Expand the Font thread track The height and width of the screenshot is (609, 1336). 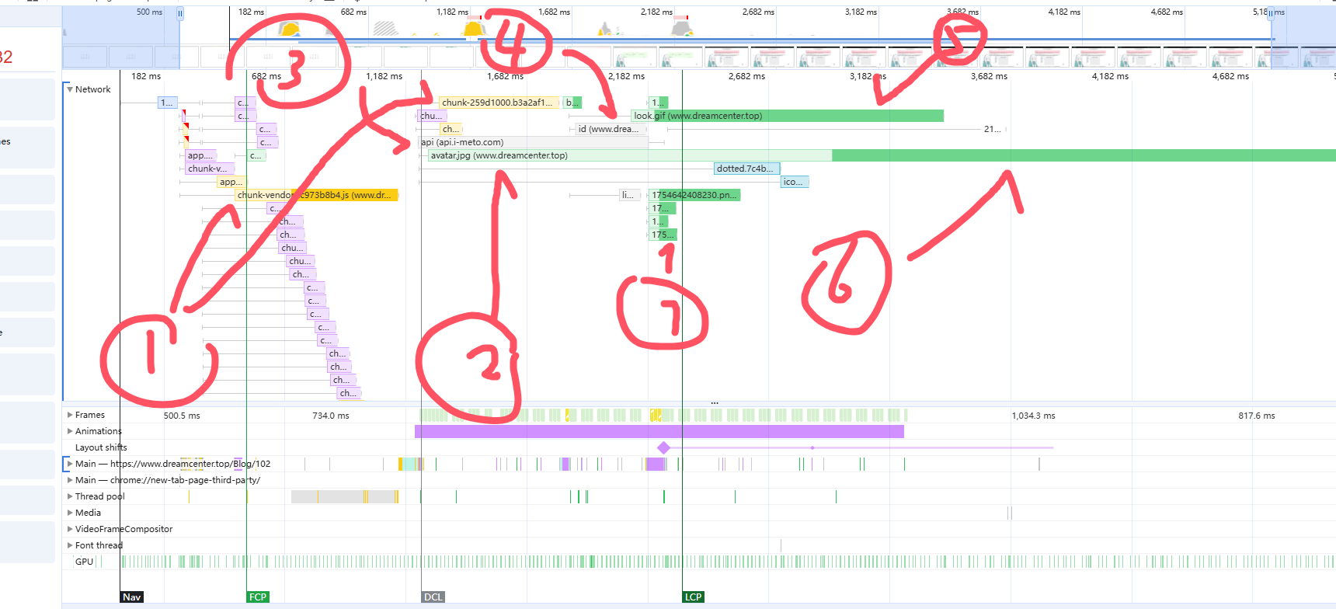[70, 545]
